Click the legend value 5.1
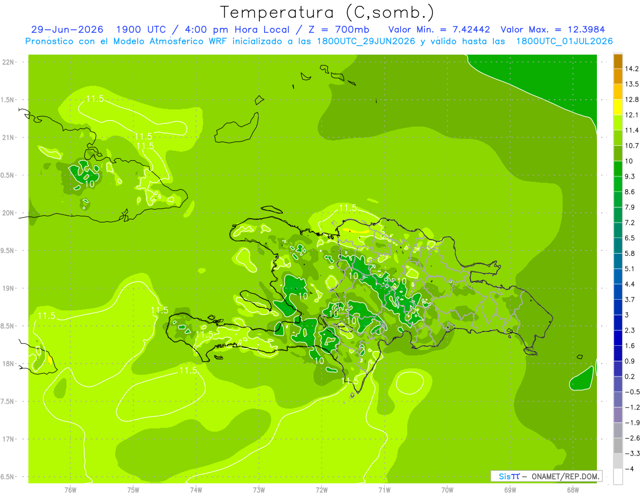 coord(630,269)
